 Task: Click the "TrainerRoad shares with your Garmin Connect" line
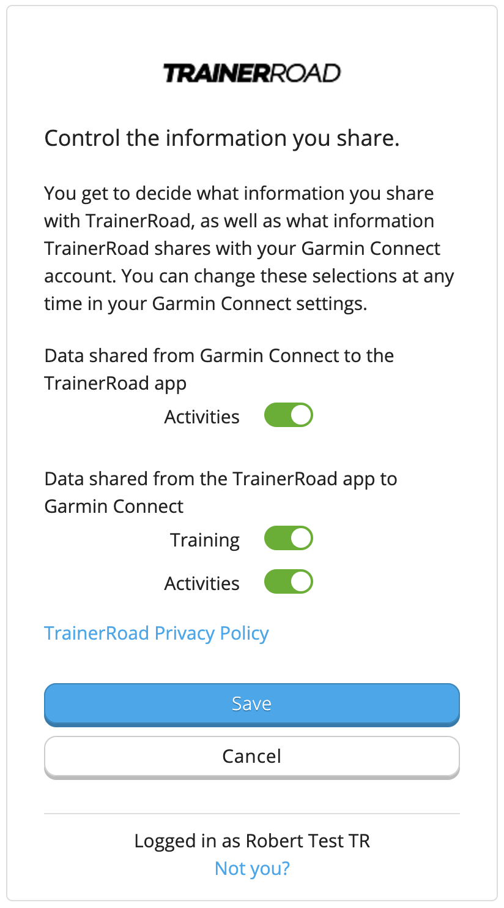tap(242, 249)
